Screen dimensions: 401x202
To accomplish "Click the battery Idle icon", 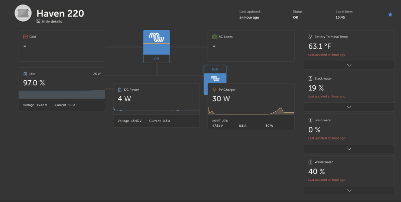I will [25, 74].
